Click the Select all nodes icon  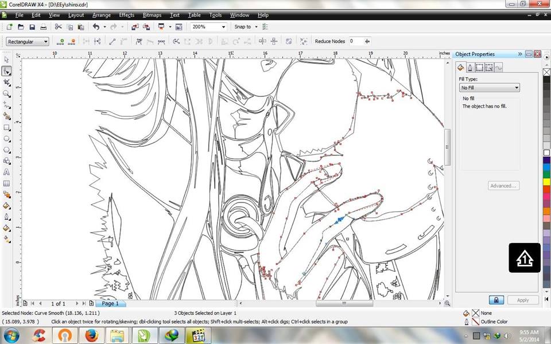click(304, 41)
